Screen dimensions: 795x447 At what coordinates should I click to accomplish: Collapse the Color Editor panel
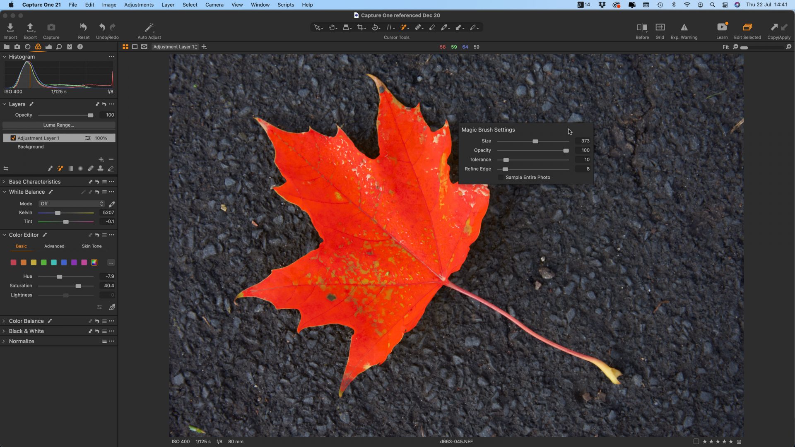coord(4,235)
